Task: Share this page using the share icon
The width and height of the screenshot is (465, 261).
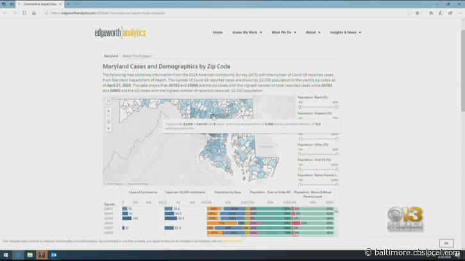Action: coord(450,13)
